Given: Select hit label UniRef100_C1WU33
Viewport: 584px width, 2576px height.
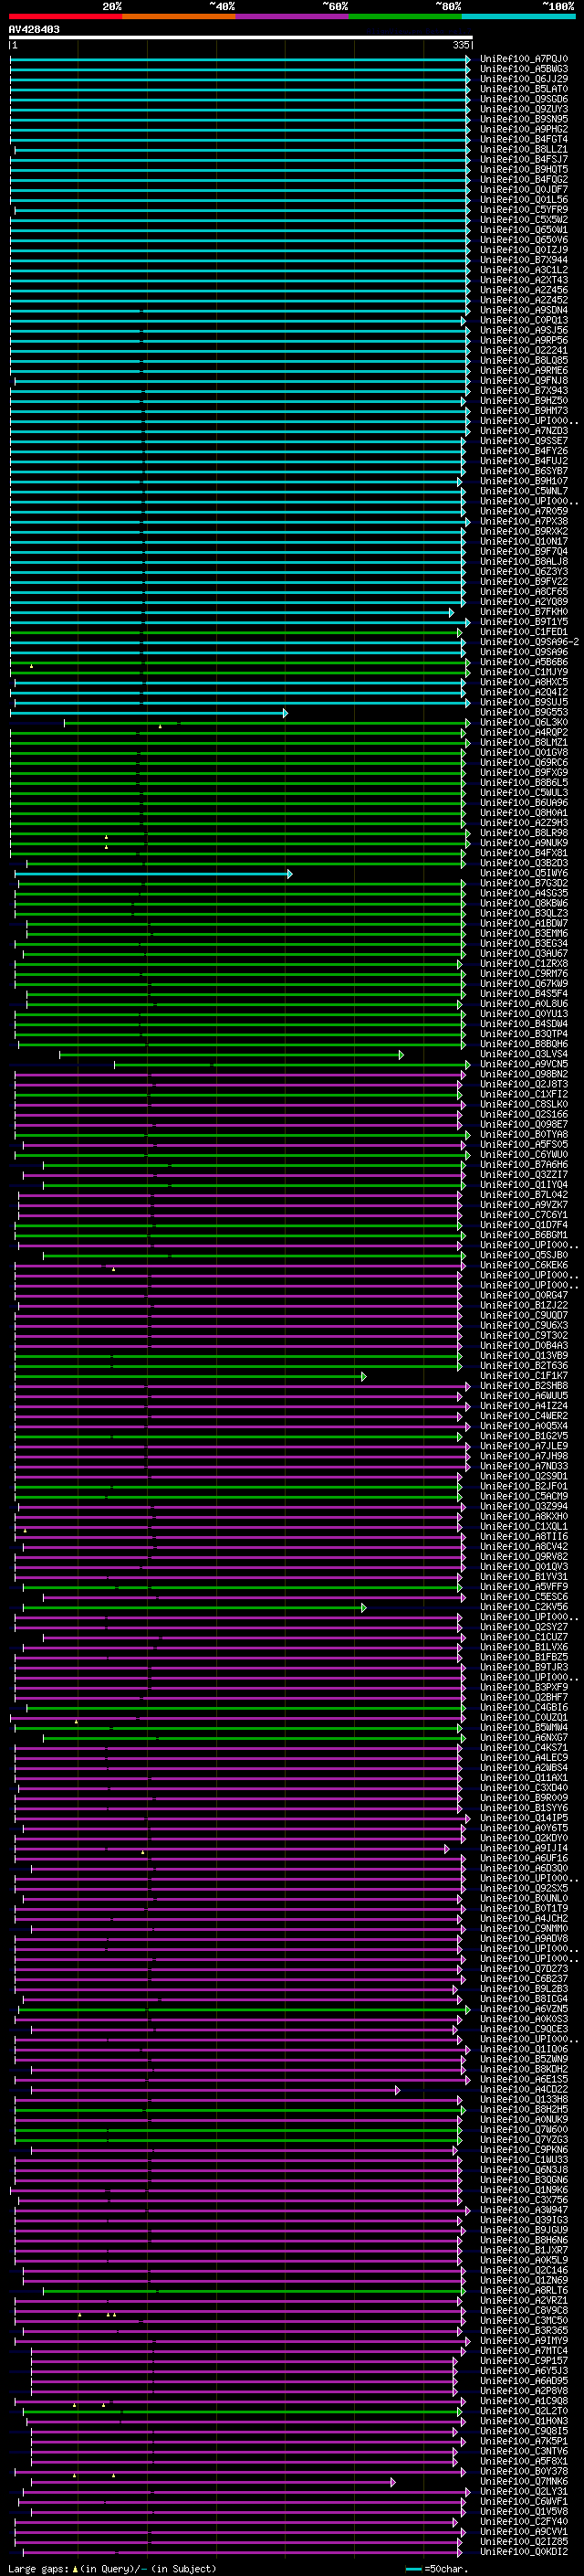Looking at the screenshot, I should 524,2160.
